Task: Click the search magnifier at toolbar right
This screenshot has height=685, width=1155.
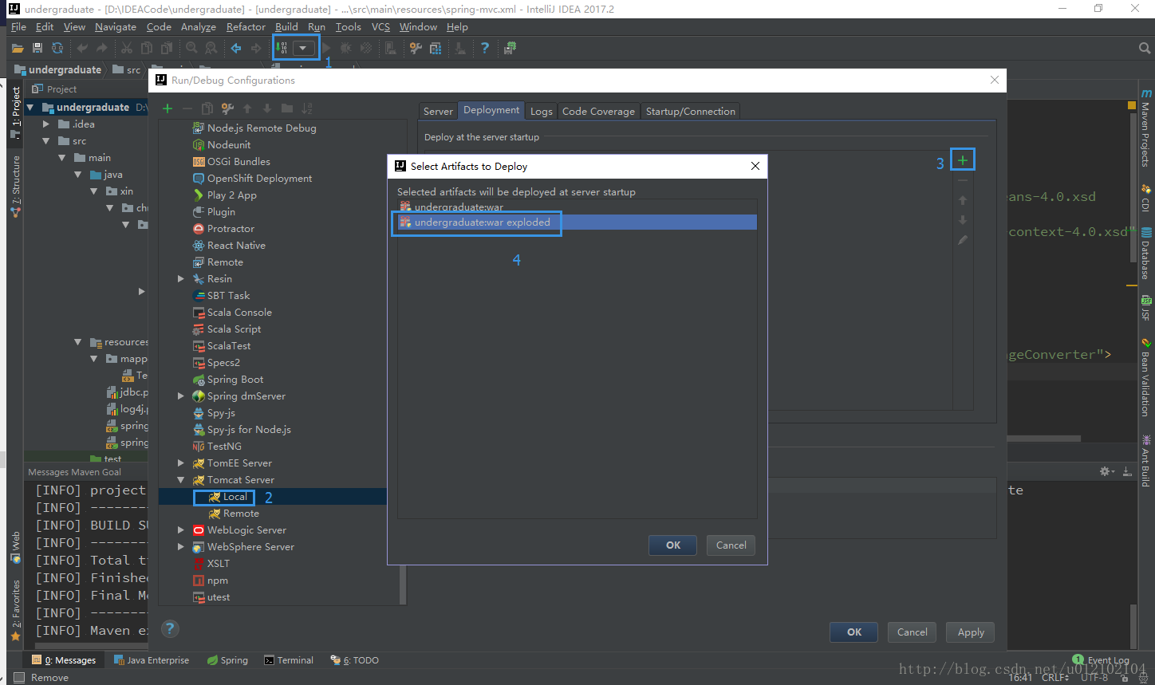Action: pyautogui.click(x=1145, y=49)
